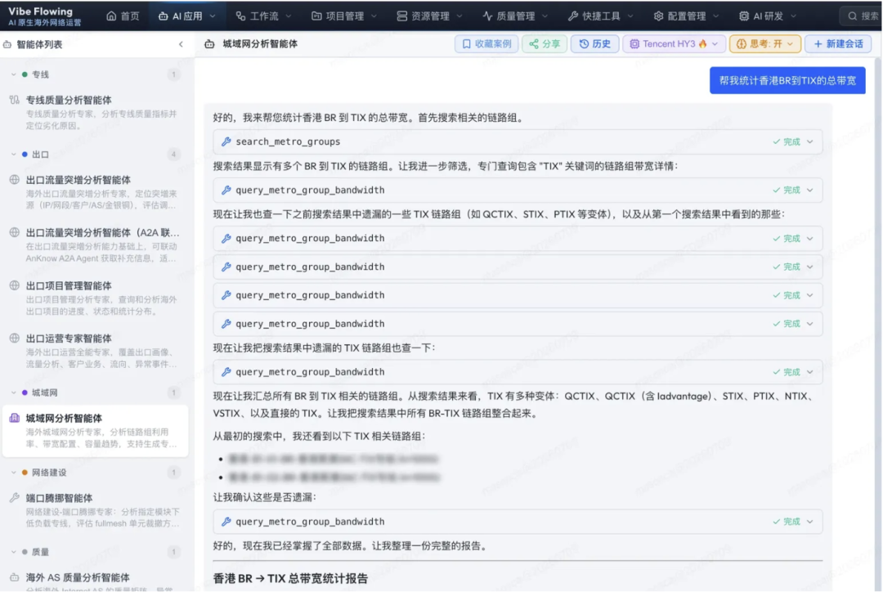Collapse the 网络建设 group
Viewport: 883px width, 592px height.
click(x=14, y=472)
